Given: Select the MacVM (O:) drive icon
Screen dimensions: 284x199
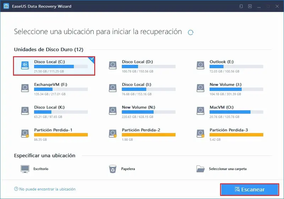Looking at the screenshot, I should click(x=201, y=111).
